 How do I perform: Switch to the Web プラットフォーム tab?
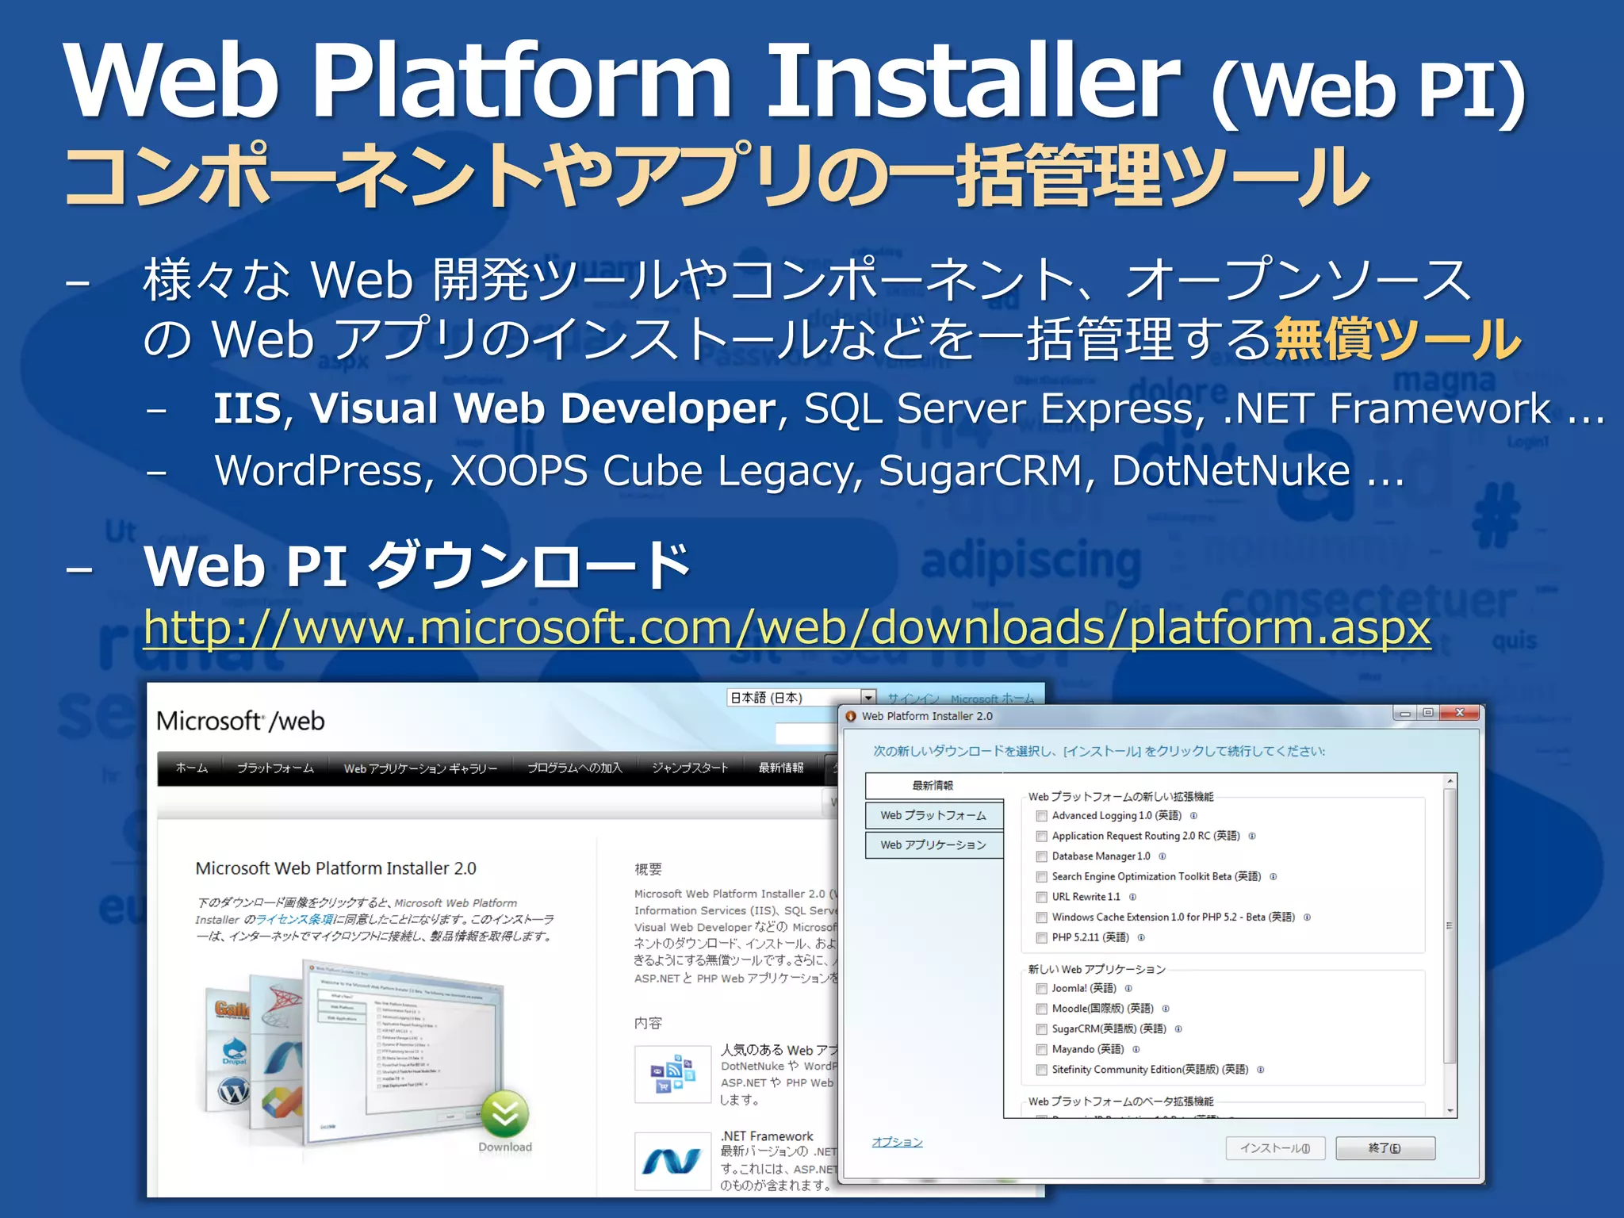click(x=933, y=815)
